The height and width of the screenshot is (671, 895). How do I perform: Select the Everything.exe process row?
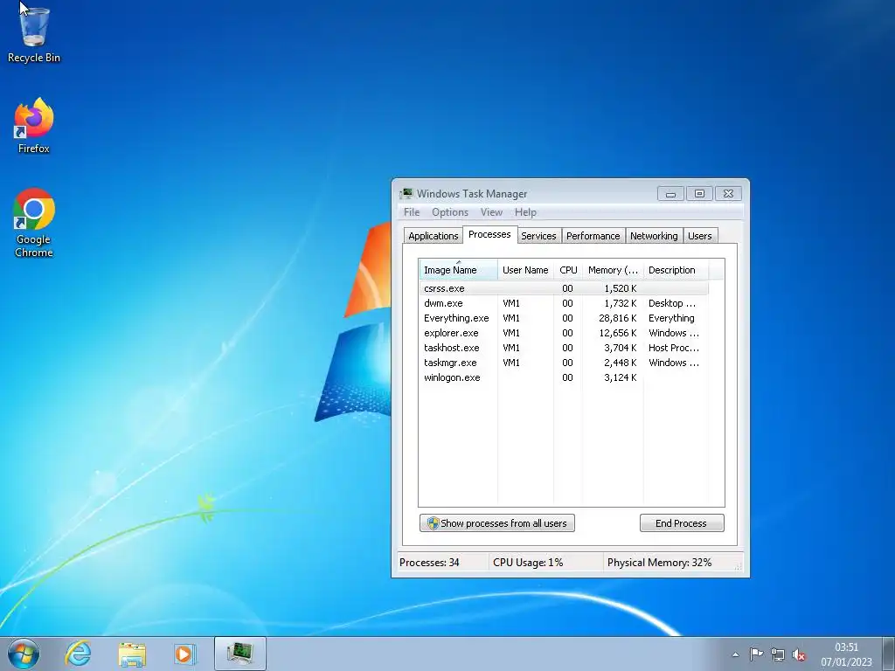point(564,318)
